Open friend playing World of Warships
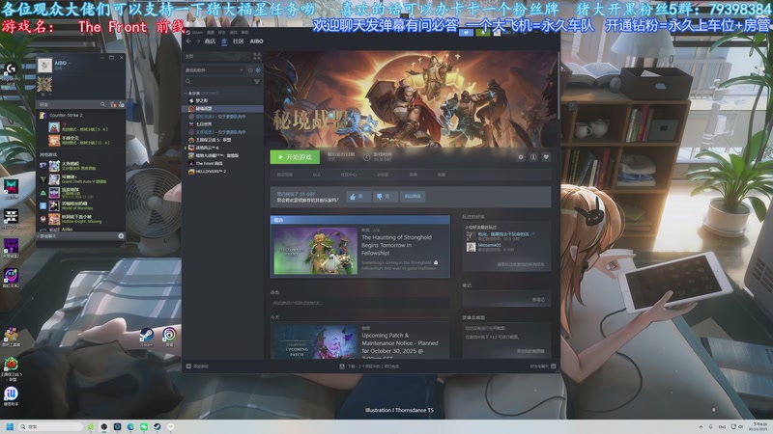 pos(79,205)
